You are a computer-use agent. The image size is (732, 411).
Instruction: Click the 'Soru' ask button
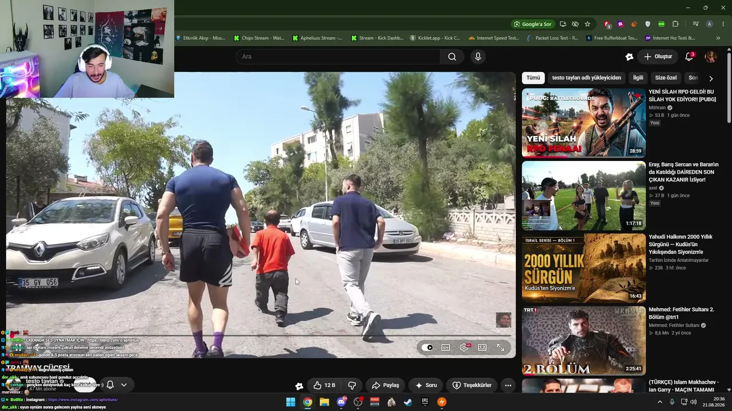[426, 385]
